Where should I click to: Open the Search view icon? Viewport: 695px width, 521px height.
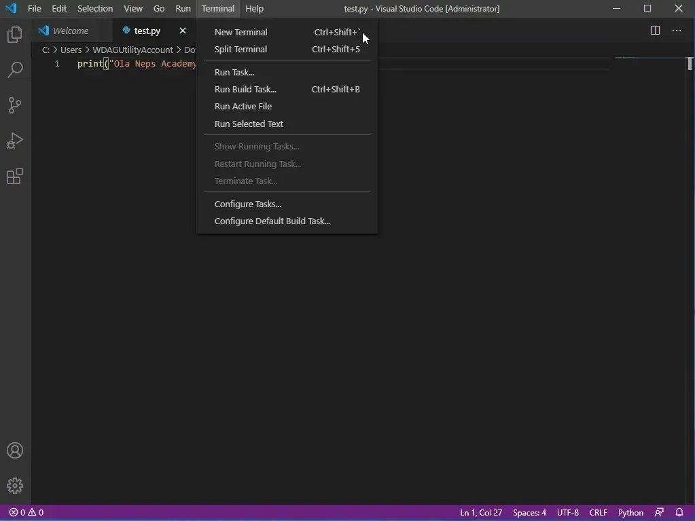(x=15, y=69)
